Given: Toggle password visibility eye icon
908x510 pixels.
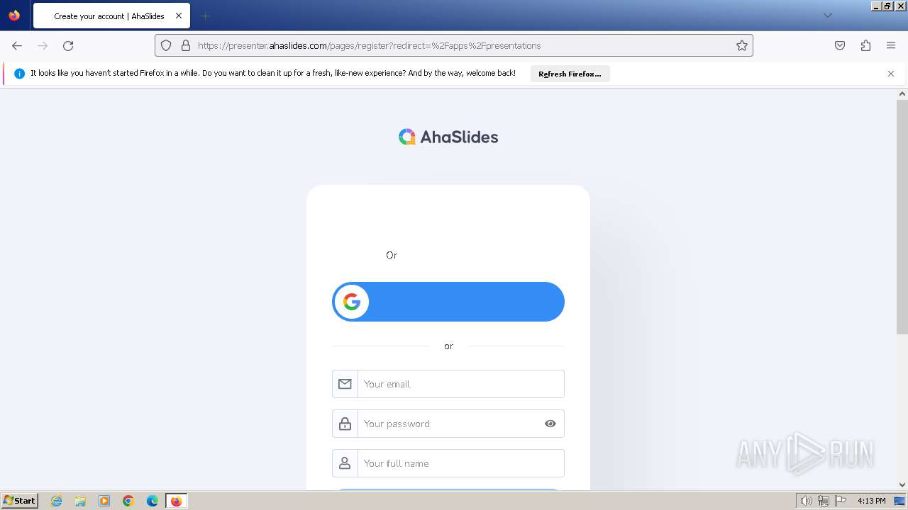Looking at the screenshot, I should click(550, 424).
